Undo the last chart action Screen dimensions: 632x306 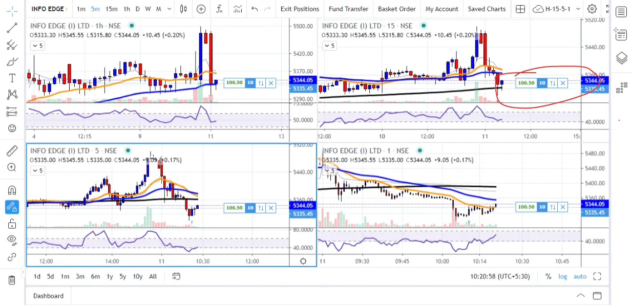(x=255, y=9)
